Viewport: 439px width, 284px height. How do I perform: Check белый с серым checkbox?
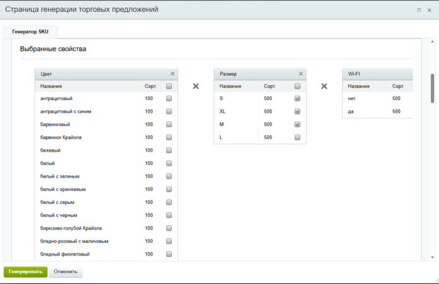tap(169, 202)
